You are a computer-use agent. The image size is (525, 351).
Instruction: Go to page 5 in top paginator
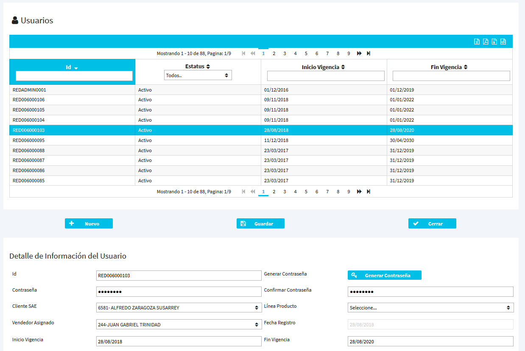click(x=306, y=53)
